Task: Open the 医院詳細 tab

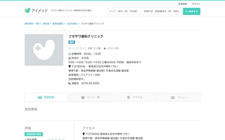Action: pos(46,97)
